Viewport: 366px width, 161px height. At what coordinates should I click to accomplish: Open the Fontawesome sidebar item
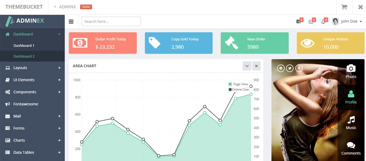26,104
